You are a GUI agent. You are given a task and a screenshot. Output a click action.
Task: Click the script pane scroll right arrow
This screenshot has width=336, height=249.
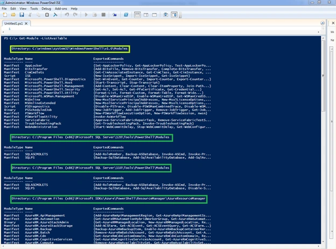tap(318, 32)
